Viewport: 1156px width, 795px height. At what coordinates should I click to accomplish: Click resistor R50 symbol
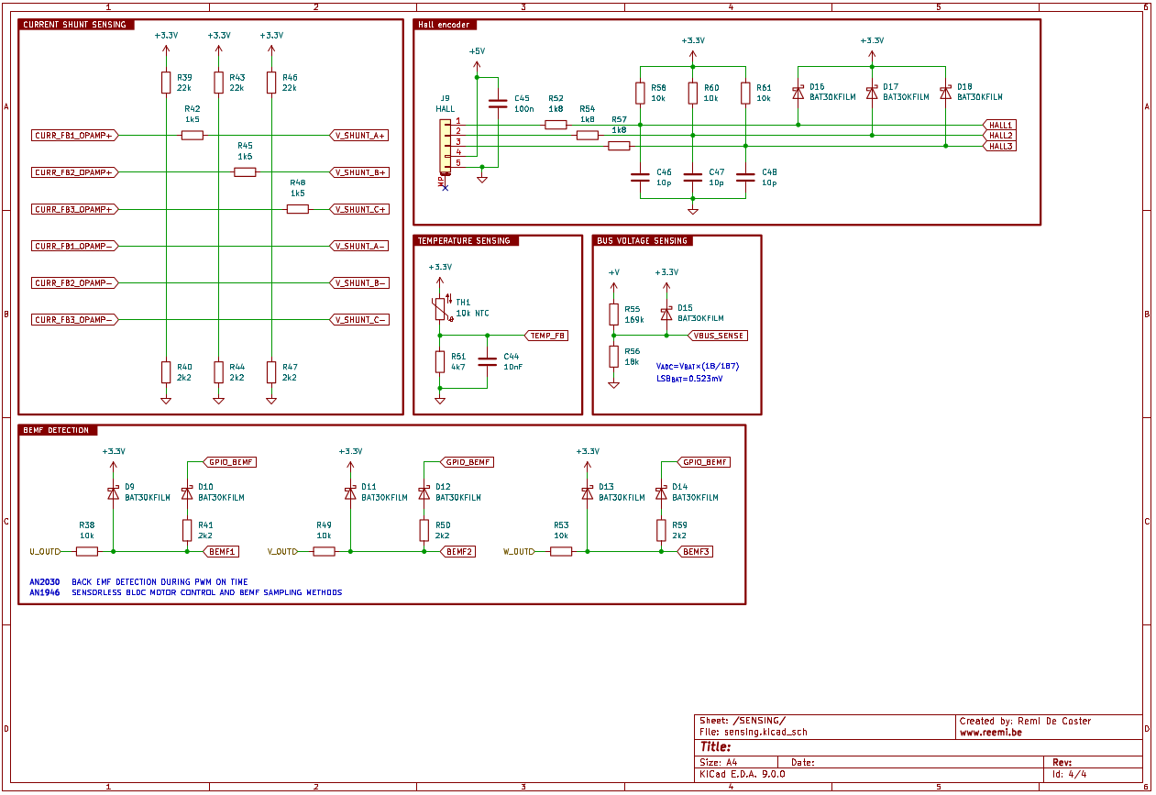[x=424, y=530]
